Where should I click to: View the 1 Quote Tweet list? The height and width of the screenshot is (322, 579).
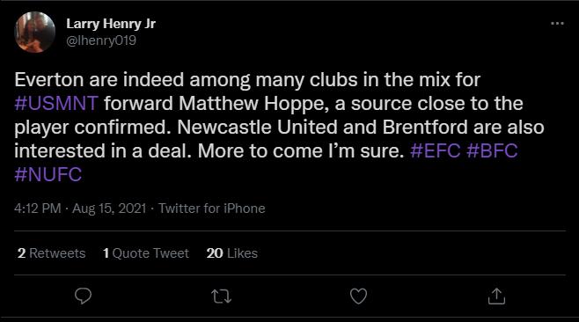[x=146, y=253]
